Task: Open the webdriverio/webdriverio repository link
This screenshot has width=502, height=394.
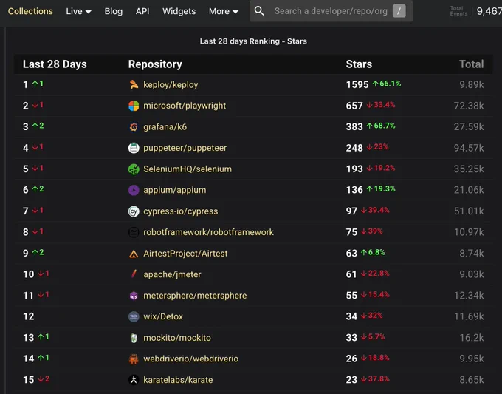Action: click(190, 359)
